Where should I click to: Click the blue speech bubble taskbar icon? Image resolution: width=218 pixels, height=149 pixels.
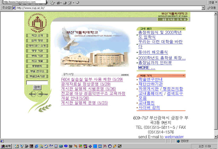tap(66, 146)
